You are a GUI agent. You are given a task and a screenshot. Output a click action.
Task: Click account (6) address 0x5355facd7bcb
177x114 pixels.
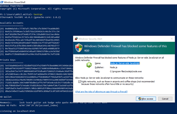tap(32, 46)
